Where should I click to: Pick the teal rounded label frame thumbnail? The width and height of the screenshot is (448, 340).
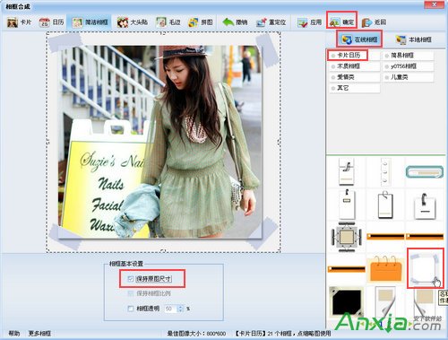tap(424, 172)
